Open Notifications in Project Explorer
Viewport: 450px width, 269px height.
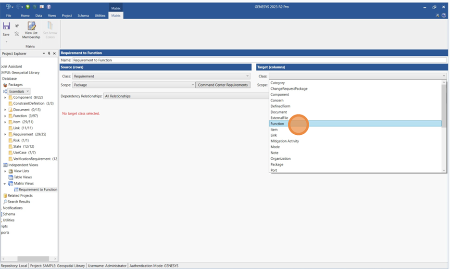click(12, 208)
